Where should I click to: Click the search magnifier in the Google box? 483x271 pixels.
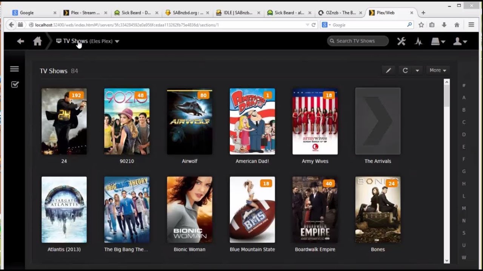[409, 25]
